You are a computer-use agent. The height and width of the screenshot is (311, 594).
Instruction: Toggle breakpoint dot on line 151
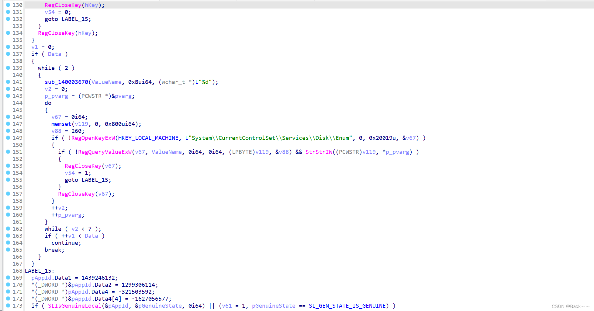coord(8,152)
